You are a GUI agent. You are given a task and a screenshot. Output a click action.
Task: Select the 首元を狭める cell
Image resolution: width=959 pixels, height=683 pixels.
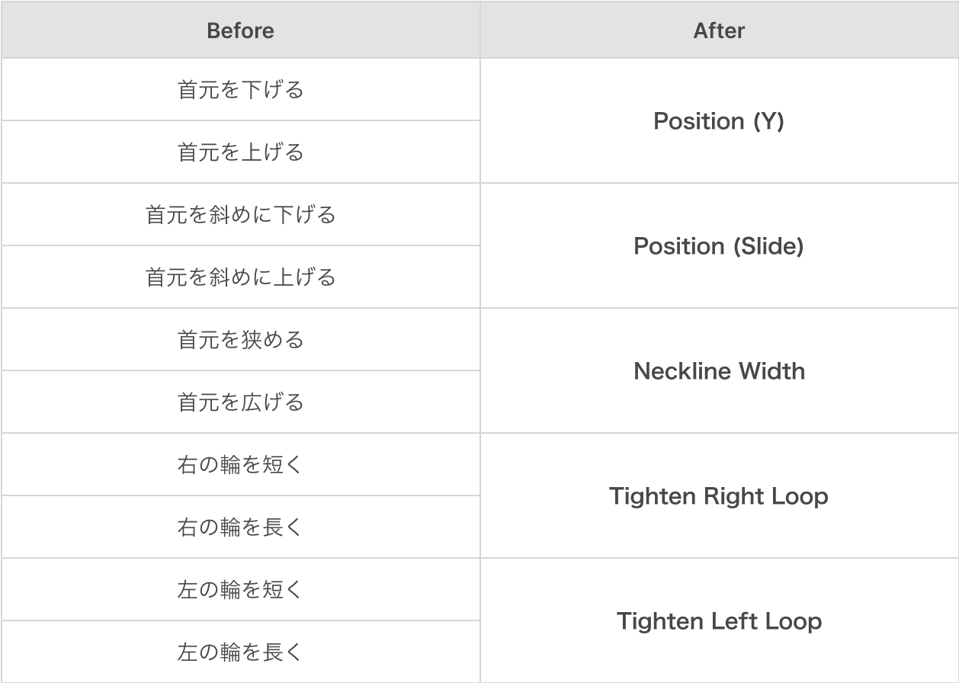pos(240,339)
